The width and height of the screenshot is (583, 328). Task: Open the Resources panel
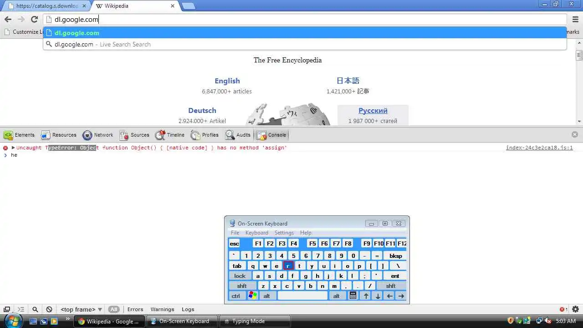pyautogui.click(x=59, y=135)
